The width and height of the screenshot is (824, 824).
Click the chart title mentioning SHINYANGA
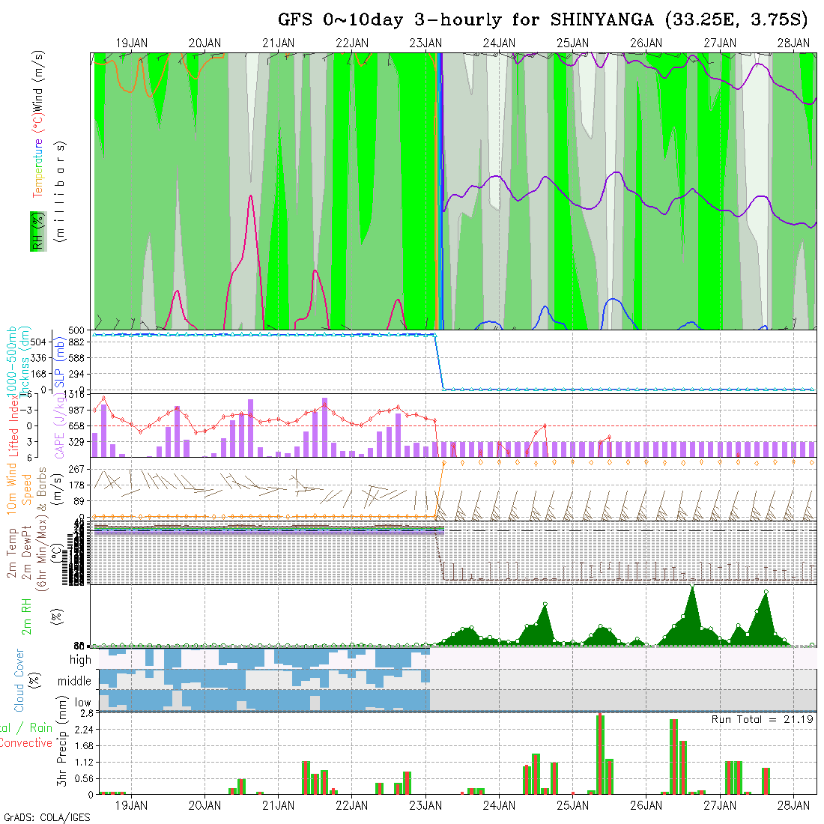(545, 19)
